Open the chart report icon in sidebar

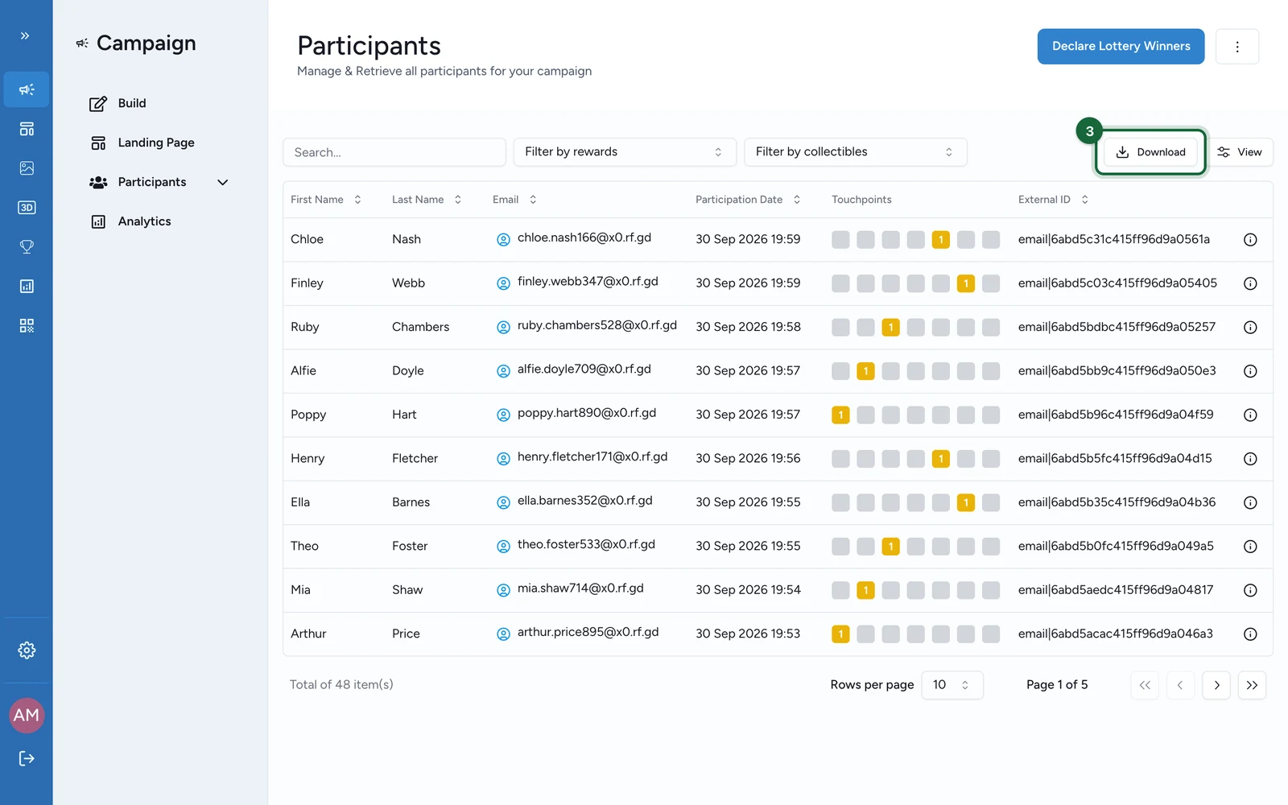tap(27, 287)
